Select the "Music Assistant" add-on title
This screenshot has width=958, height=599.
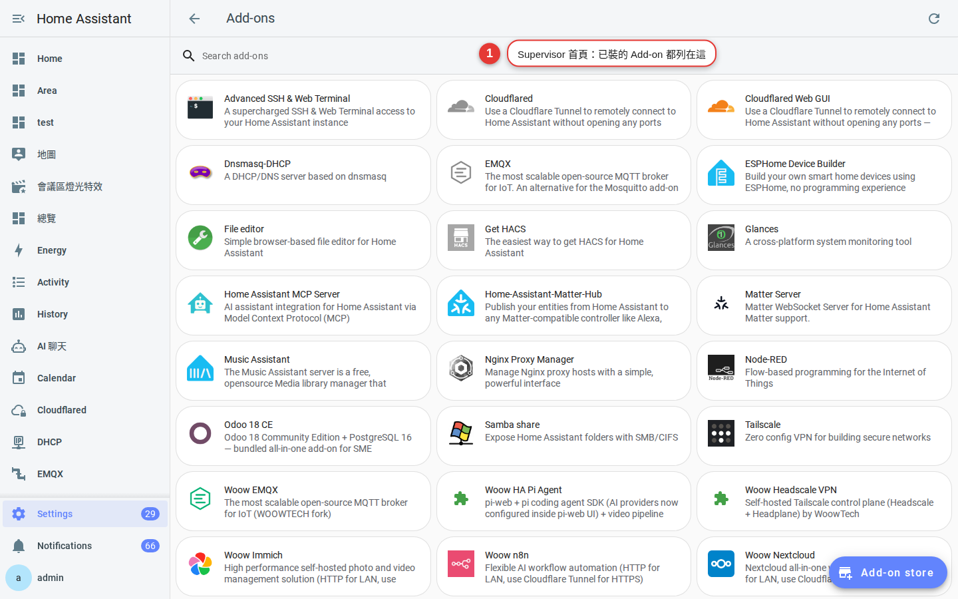(x=257, y=359)
